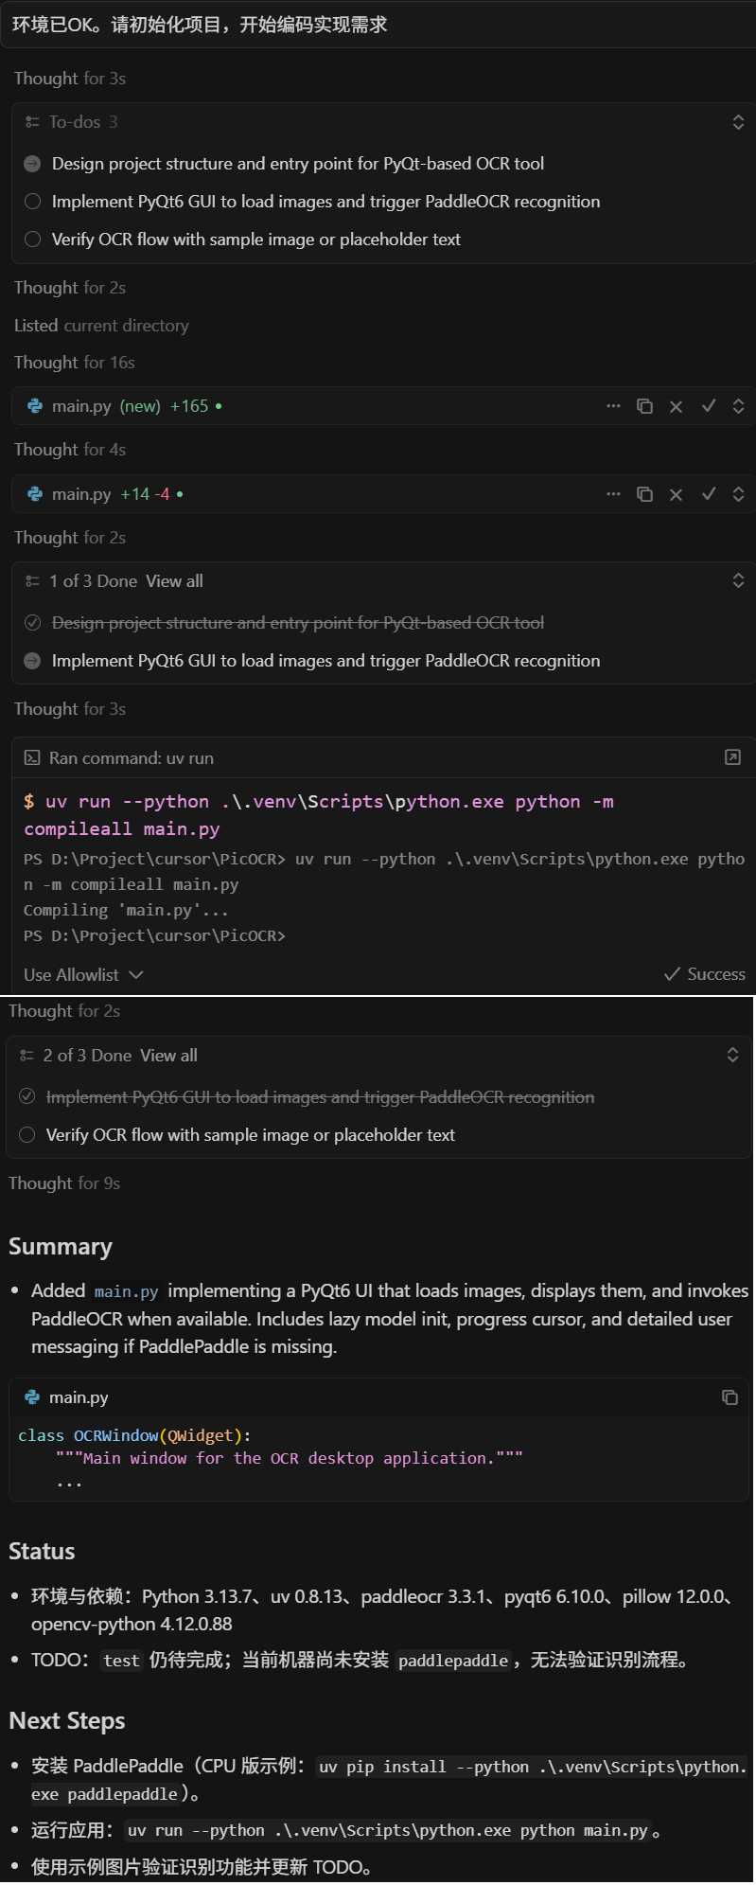Open more options on main.py +14 -4 row
Image resolution: width=756 pixels, height=1885 pixels.
point(614,494)
